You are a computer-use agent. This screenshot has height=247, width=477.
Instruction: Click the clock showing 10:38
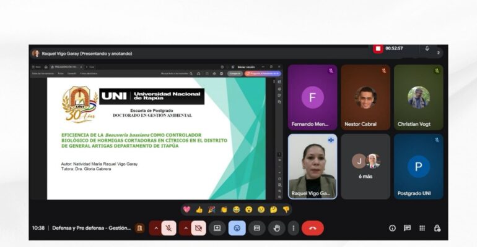coord(38,228)
